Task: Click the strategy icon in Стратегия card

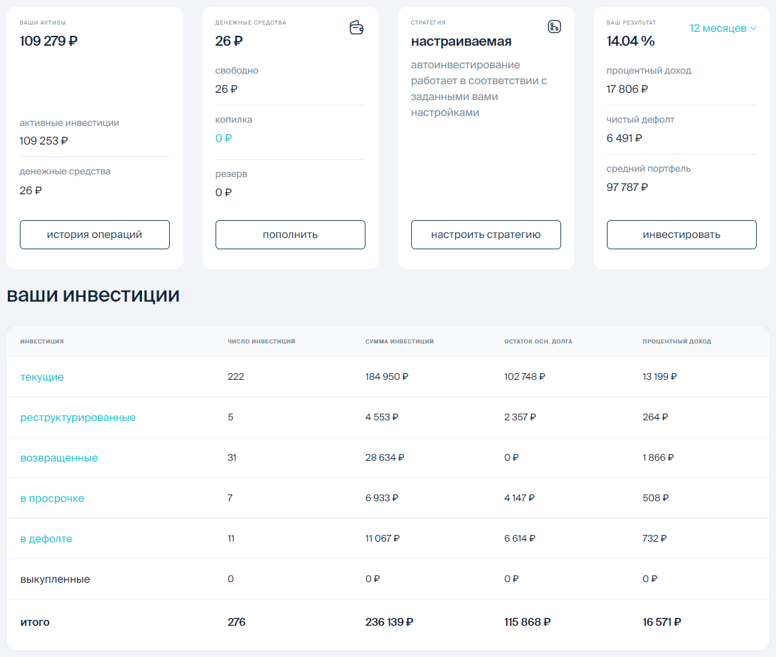Action: (x=554, y=27)
